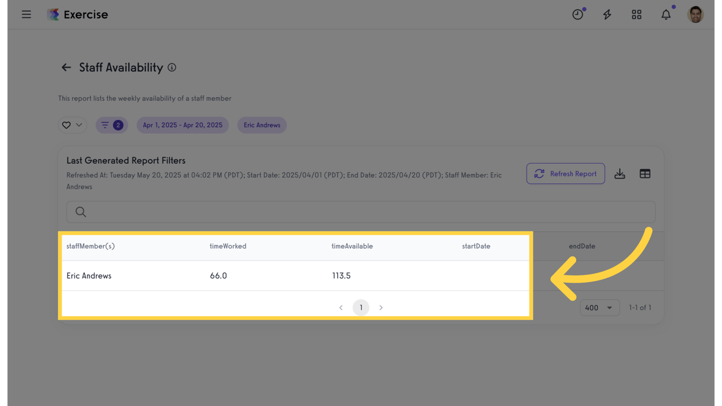This screenshot has width=722, height=406.
Task: Click into the report search field
Action: click(360, 212)
